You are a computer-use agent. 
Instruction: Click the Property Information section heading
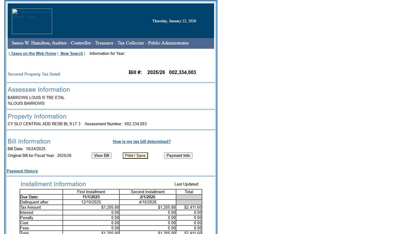pos(37,116)
